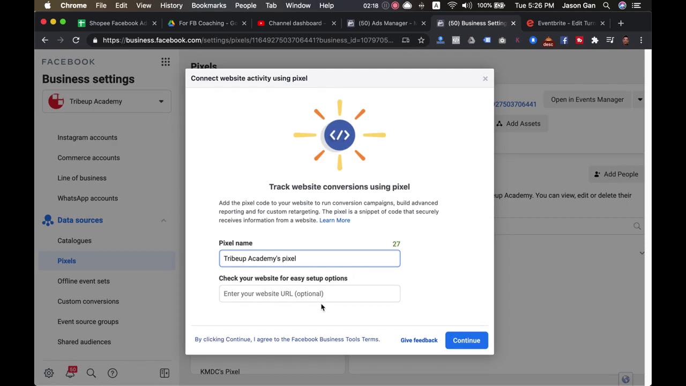Click the search icon in pixels panel
Image resolution: width=686 pixels, height=386 pixels.
[x=637, y=226]
